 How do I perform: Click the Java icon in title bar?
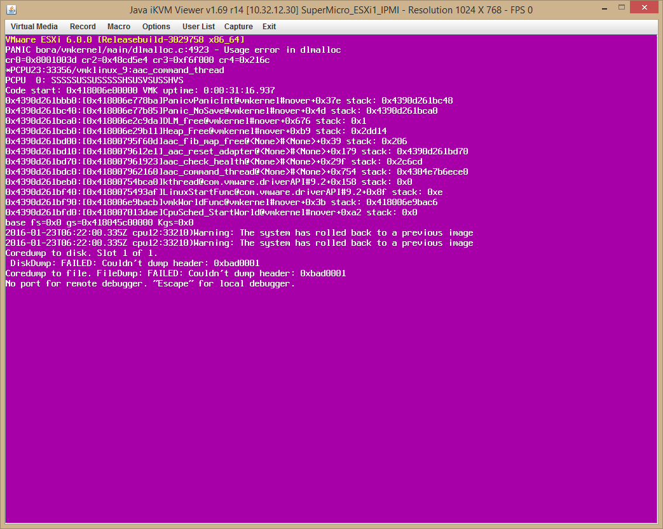[x=10, y=10]
